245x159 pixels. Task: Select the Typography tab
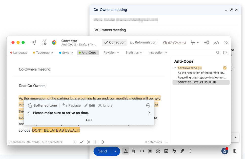[43, 53]
